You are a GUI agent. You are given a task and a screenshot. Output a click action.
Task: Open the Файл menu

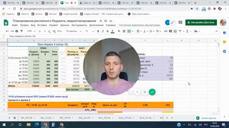[15, 25]
